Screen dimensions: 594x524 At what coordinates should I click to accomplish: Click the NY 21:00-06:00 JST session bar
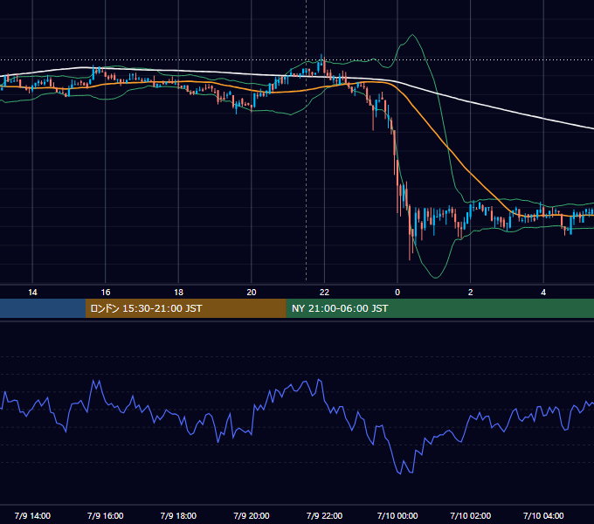pyautogui.click(x=439, y=308)
